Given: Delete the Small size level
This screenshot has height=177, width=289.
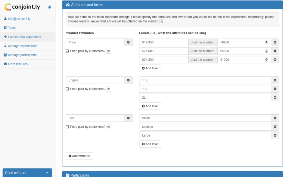Looking at the screenshot, I should coord(275,118).
